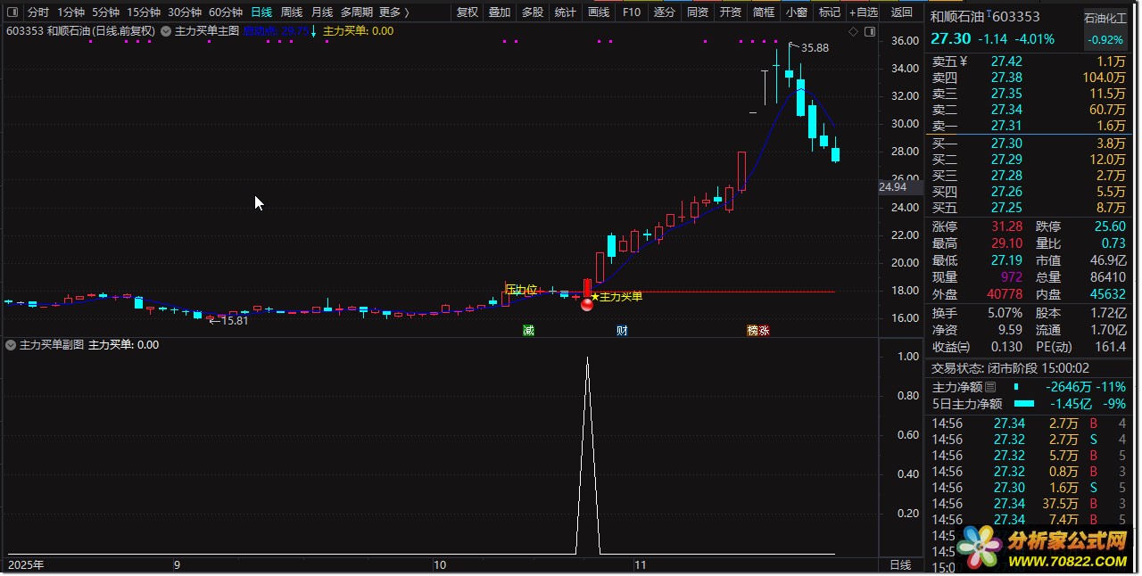Image resolution: width=1142 pixels, height=576 pixels.
Task: Click the 收益(三) 0.130 value
Action: pos(1006,347)
